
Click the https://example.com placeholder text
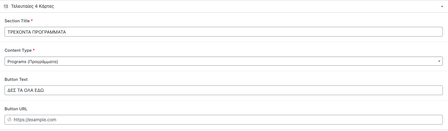[x=35, y=120]
